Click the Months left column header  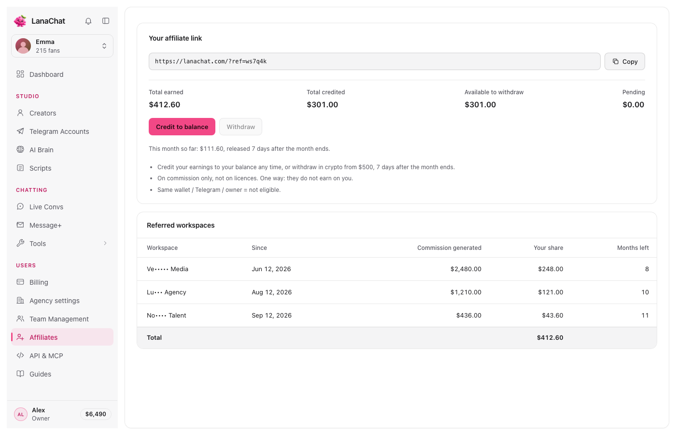(633, 247)
